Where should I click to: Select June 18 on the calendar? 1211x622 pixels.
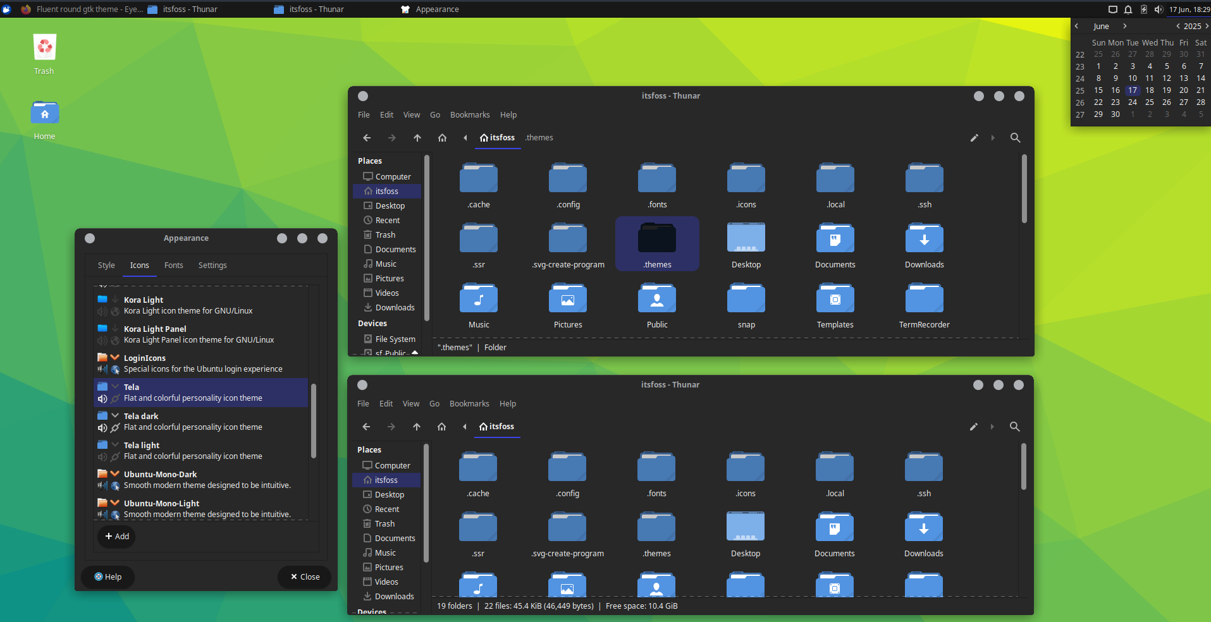point(1149,90)
